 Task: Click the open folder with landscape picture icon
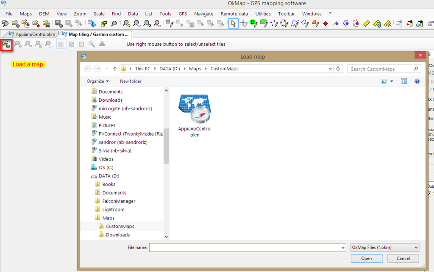[46, 24]
